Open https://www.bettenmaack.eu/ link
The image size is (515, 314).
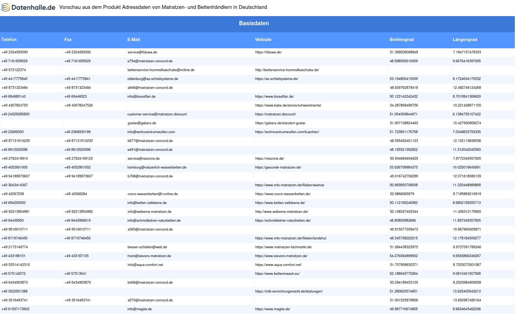277,274
